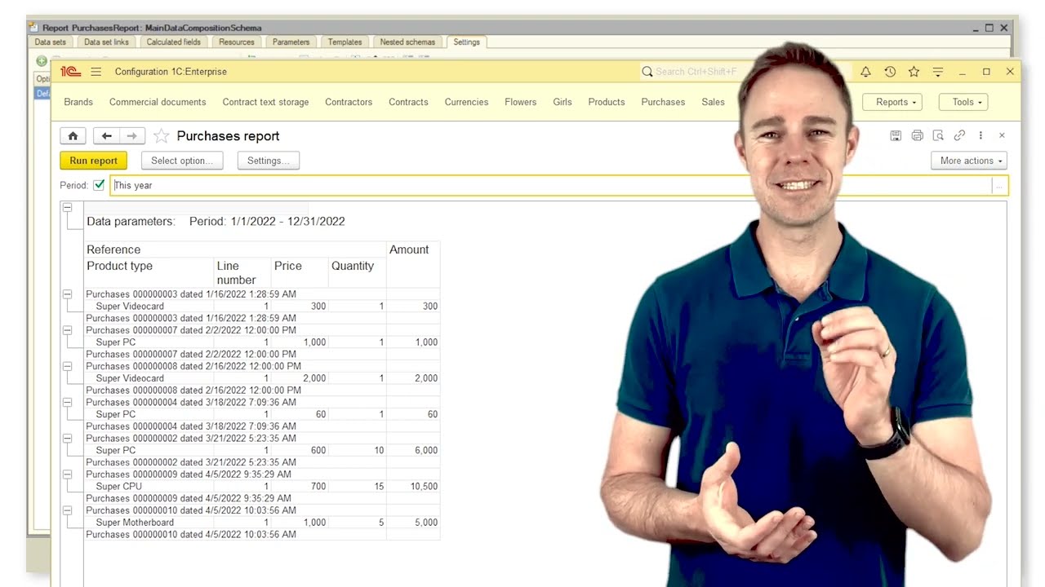The height and width of the screenshot is (587, 1045).
Task: Collapse Purchases 000000004 group
Action: tap(67, 402)
